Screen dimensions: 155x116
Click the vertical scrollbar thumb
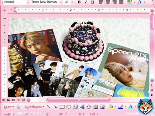click(152, 22)
